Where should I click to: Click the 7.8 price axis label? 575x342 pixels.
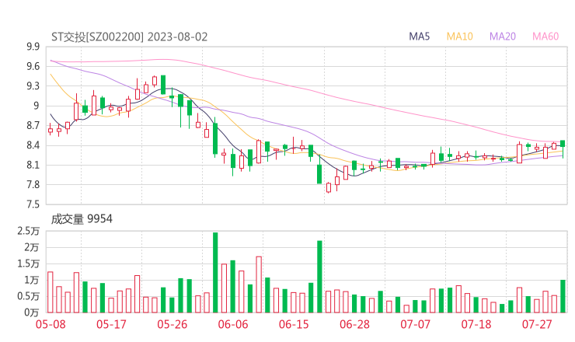tap(33, 185)
